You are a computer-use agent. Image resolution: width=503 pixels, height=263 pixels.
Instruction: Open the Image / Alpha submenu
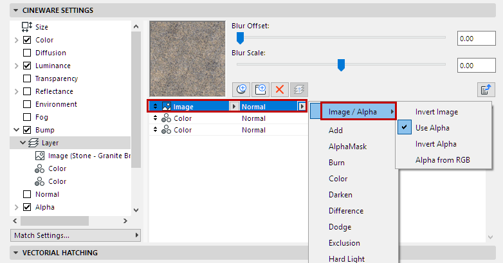pos(358,111)
